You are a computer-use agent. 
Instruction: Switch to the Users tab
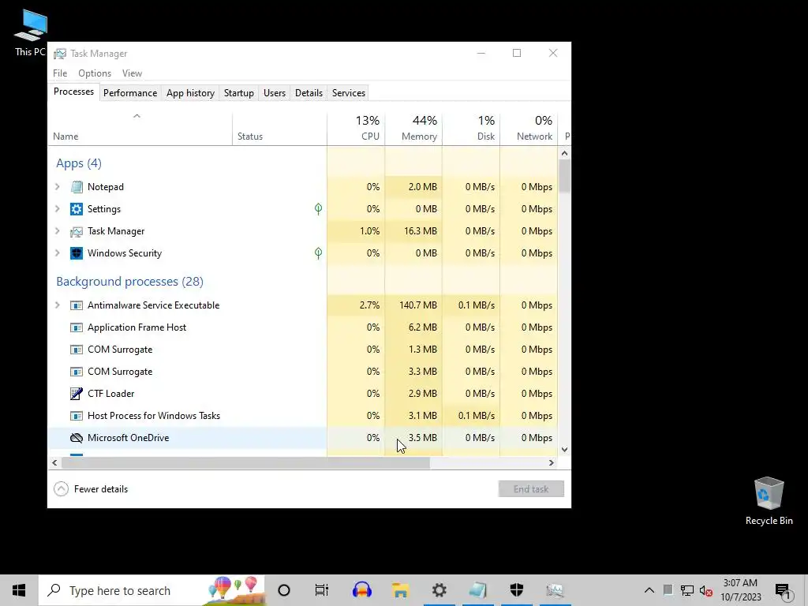coord(274,93)
